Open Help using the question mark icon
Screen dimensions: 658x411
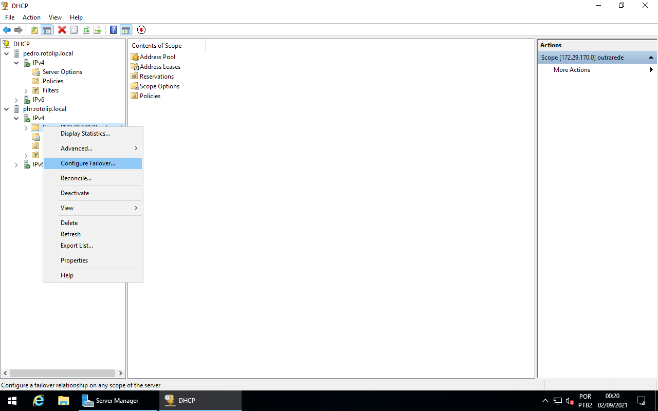113,30
